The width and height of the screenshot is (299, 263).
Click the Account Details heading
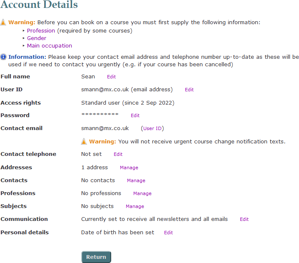39,5
